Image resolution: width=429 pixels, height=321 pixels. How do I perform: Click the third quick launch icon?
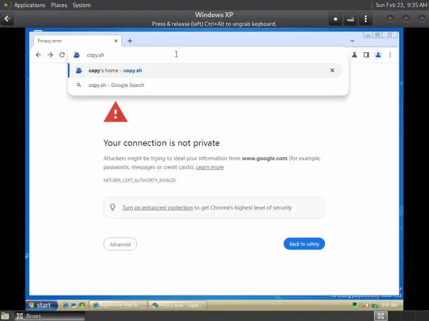click(x=82, y=305)
